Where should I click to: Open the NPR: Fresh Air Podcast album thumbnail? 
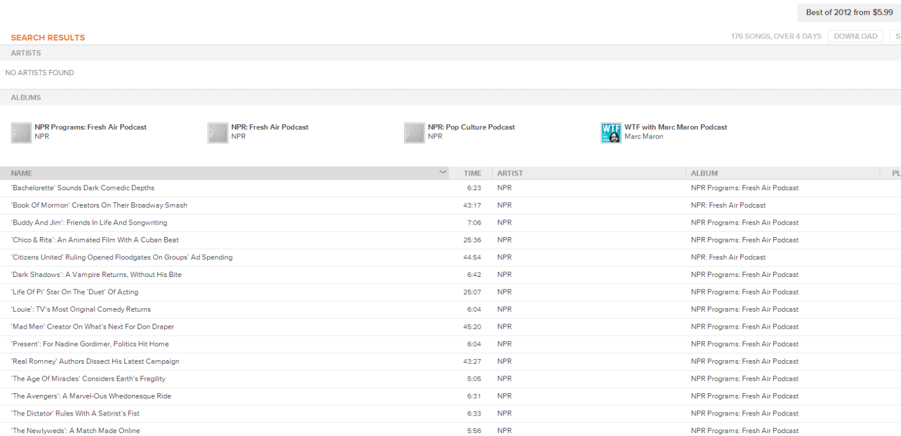[x=218, y=133]
